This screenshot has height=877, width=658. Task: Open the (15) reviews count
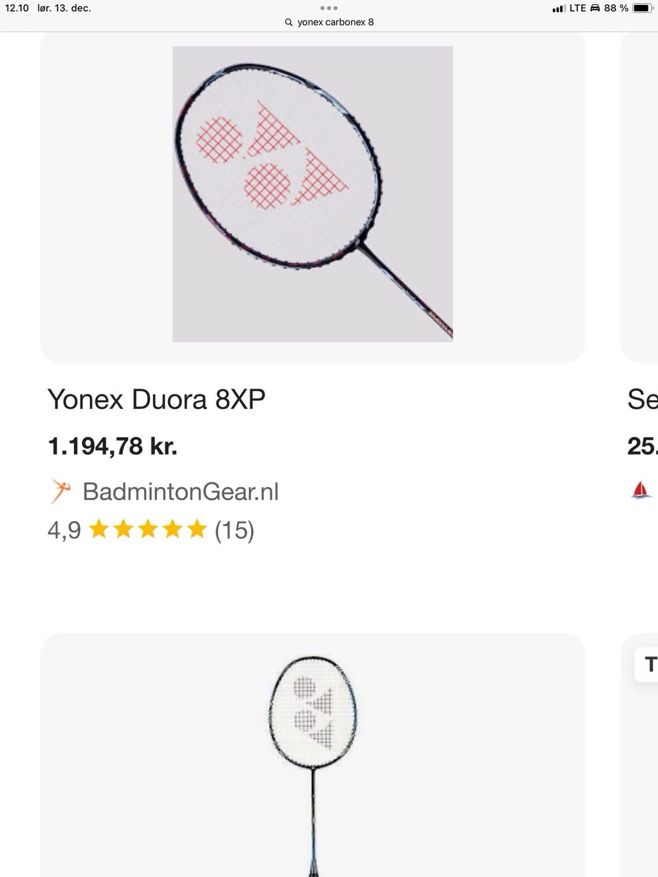(234, 530)
